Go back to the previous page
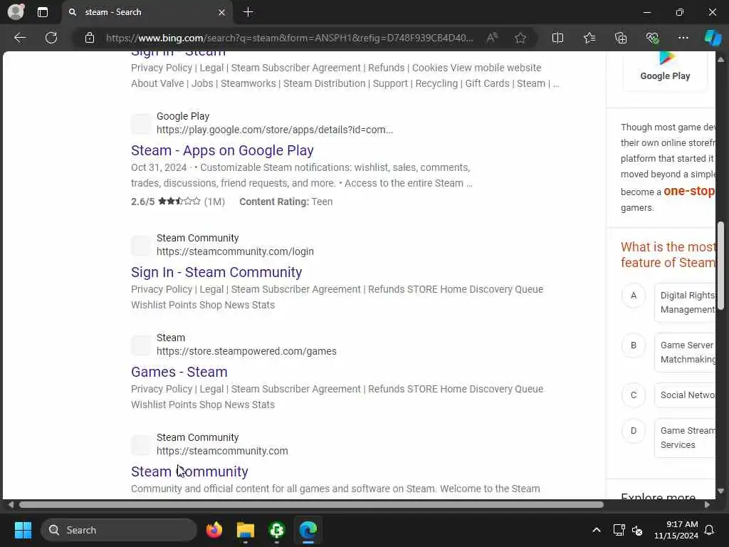The image size is (729, 547). (19, 38)
